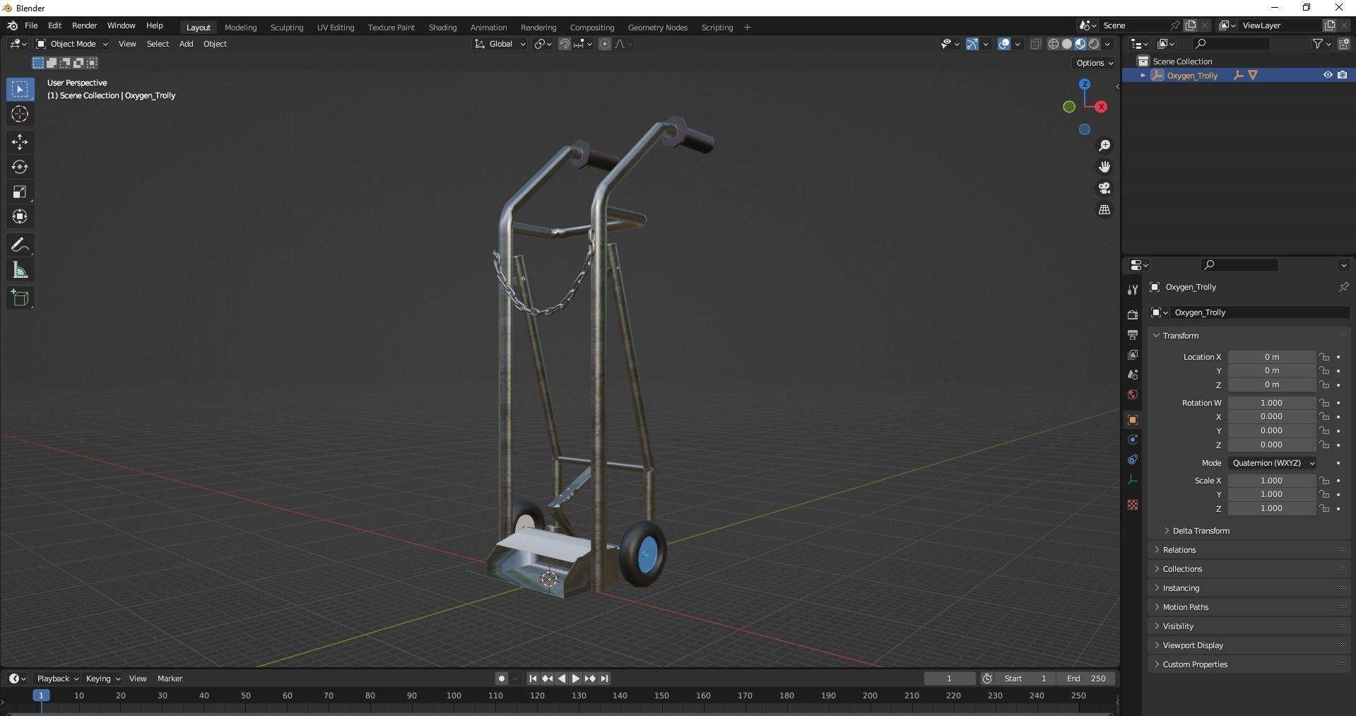Toggle timeline auto keying record button

click(x=501, y=679)
